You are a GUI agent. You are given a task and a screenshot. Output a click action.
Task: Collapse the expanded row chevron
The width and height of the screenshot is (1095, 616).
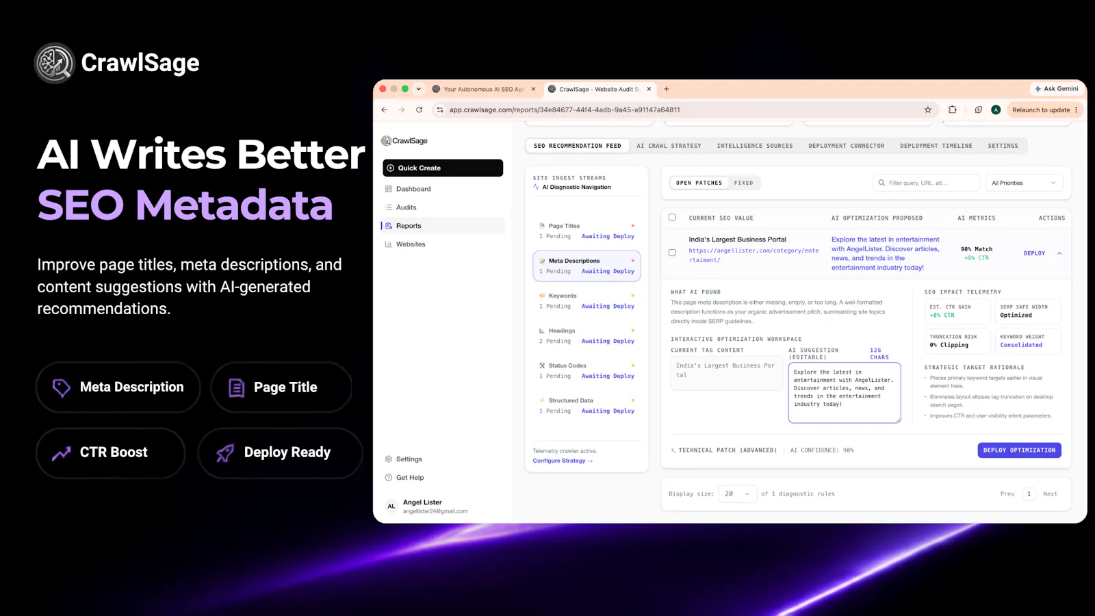click(1059, 253)
